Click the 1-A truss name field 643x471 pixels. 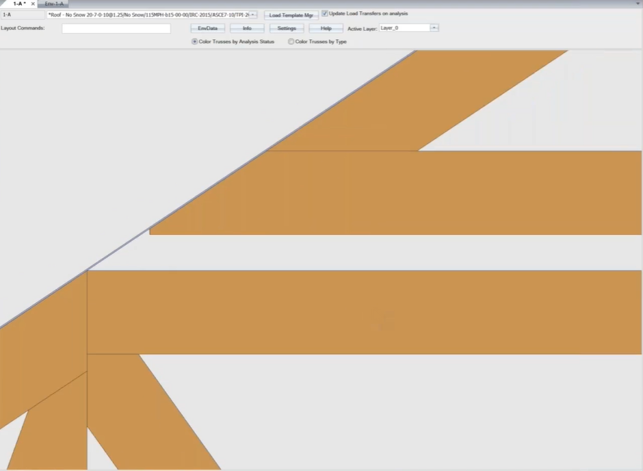[23, 14]
